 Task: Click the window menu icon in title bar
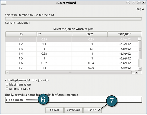pos(4,3)
